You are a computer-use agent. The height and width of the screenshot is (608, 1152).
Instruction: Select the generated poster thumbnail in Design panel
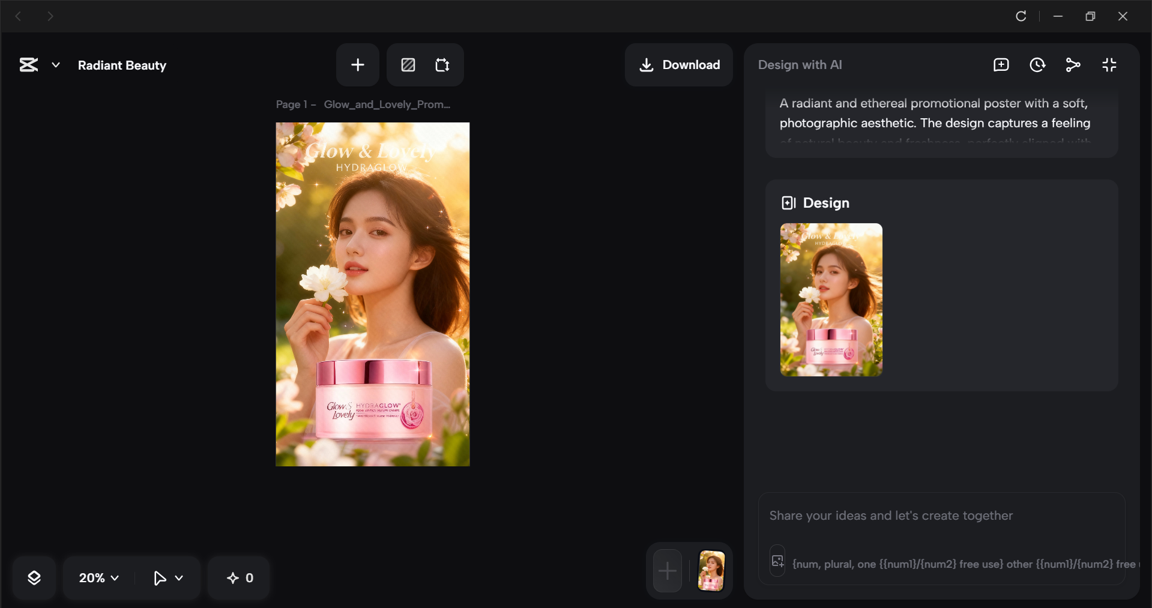(x=830, y=300)
